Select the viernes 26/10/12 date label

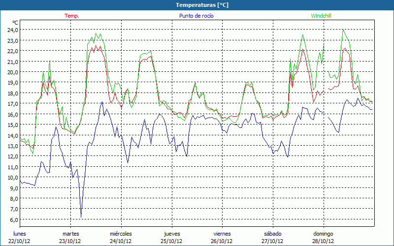coord(222,237)
